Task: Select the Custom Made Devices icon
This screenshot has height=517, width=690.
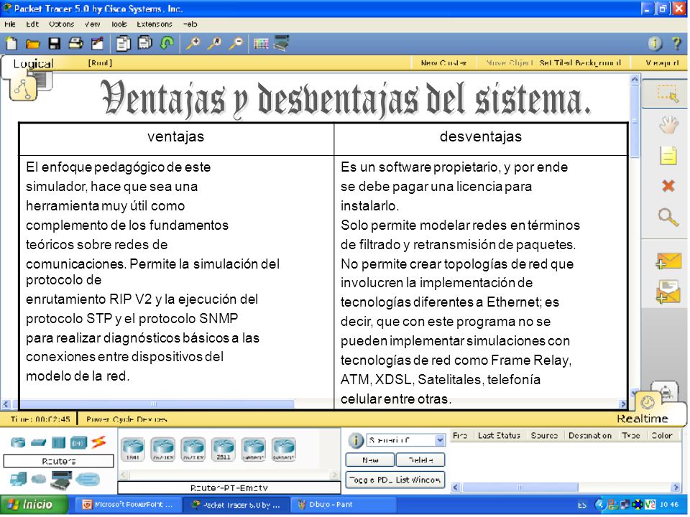Action: pos(61,480)
